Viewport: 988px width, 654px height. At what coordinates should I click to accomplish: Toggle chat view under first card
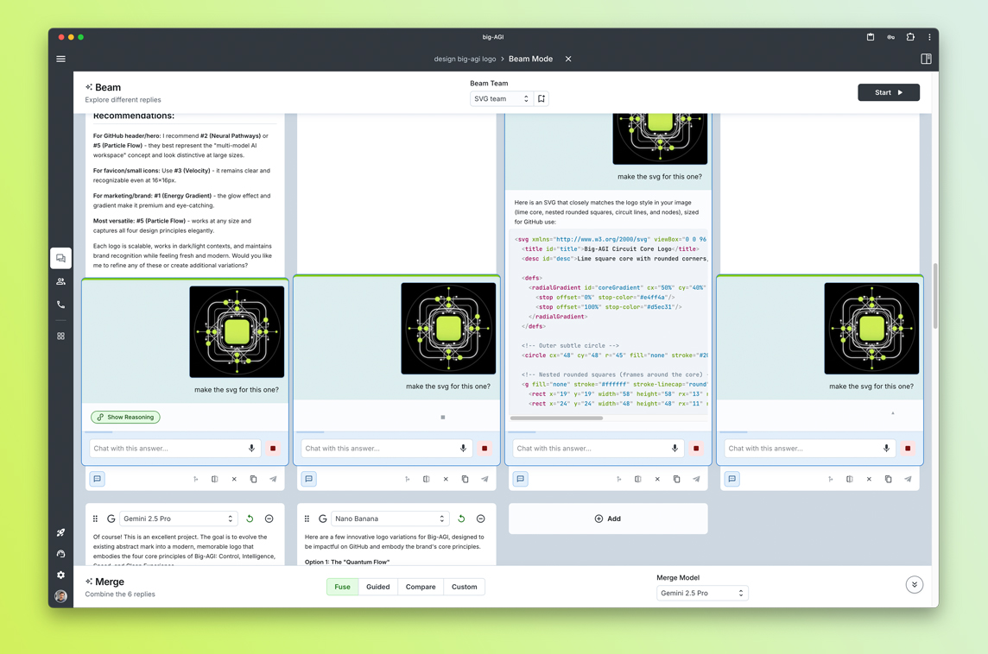coord(97,479)
